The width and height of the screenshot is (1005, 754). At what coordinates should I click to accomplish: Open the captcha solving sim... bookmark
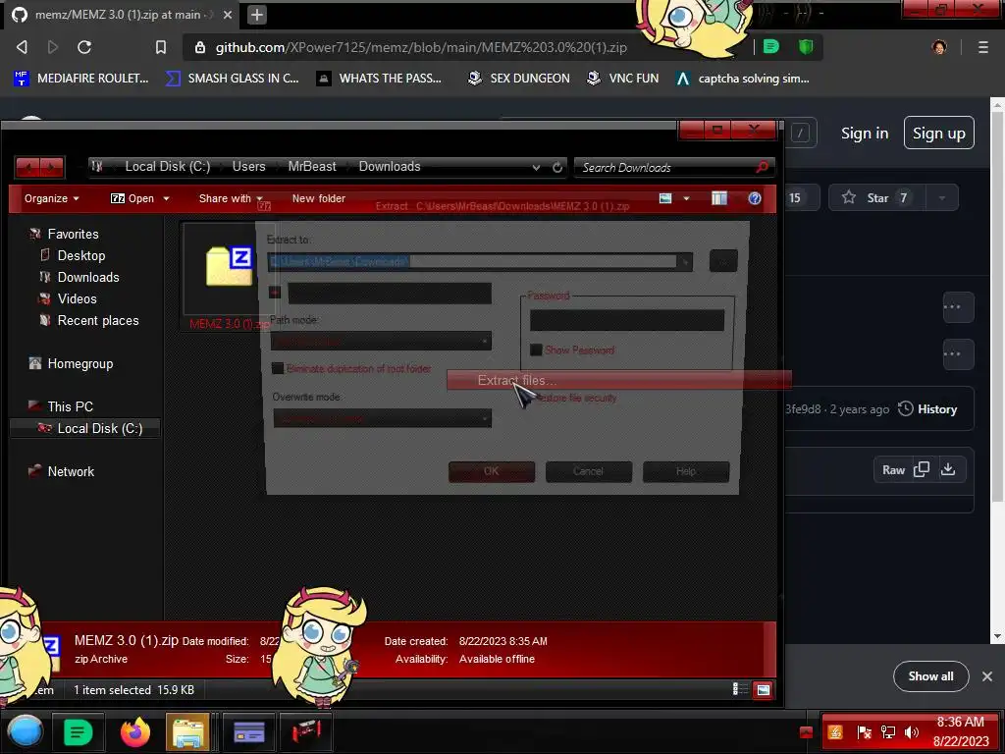743,79
